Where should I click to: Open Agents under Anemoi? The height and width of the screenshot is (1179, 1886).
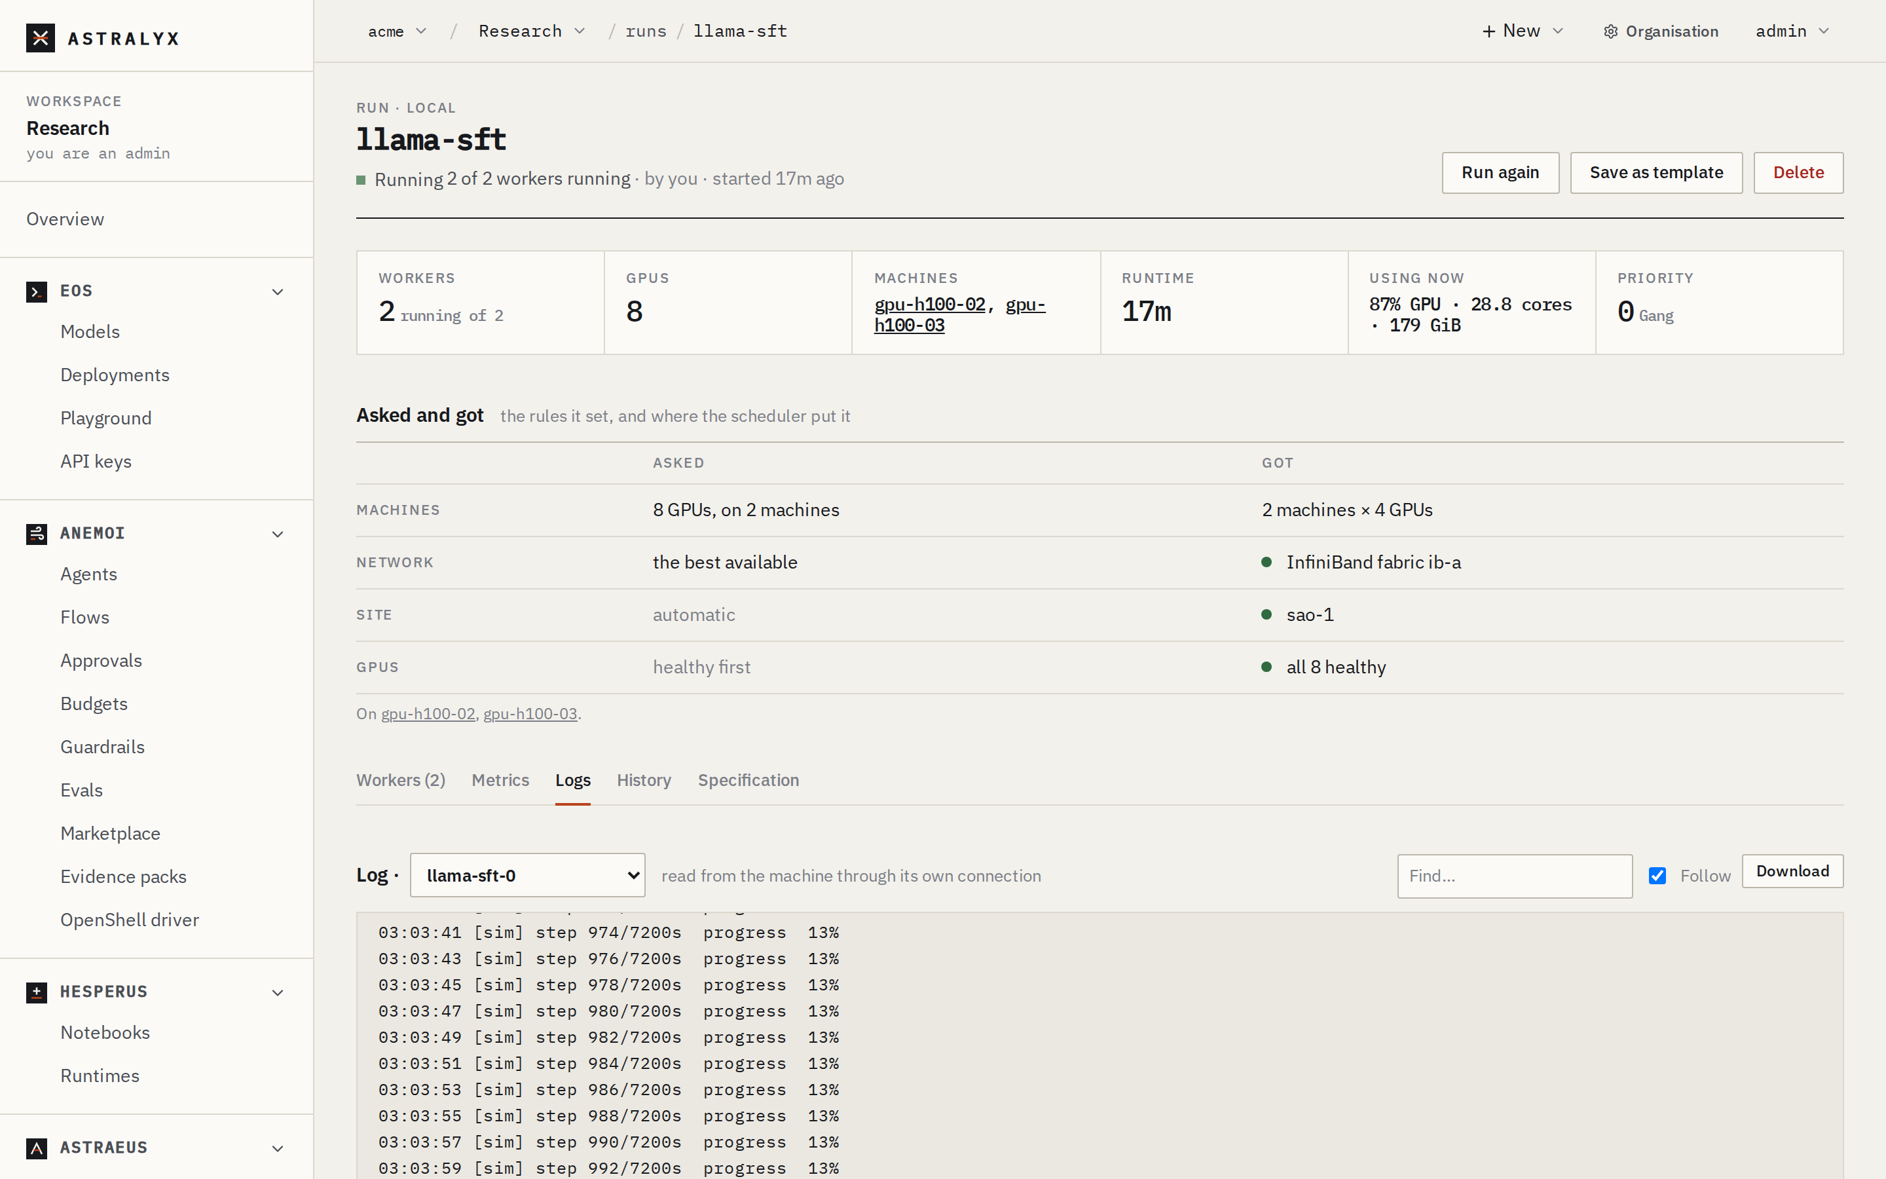[x=89, y=574]
